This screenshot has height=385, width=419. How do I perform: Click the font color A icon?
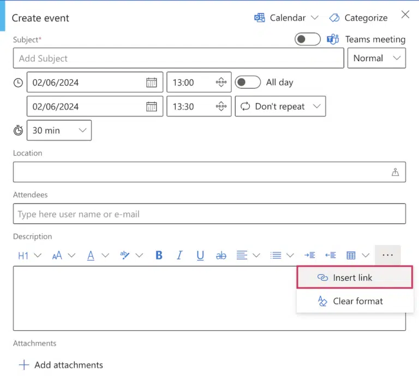coord(91,256)
